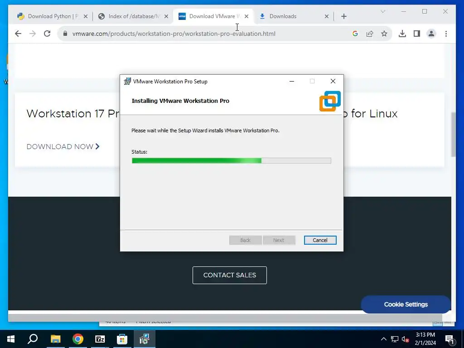
Task: Open the notification center icon
Action: 449,339
